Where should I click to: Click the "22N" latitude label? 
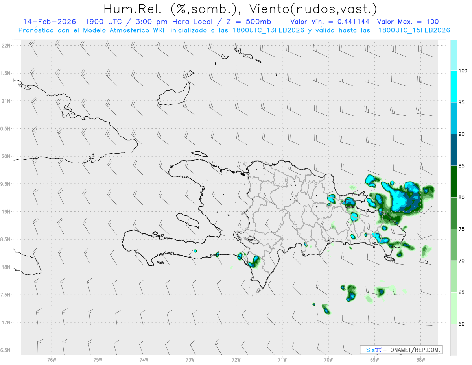[x=6, y=46]
